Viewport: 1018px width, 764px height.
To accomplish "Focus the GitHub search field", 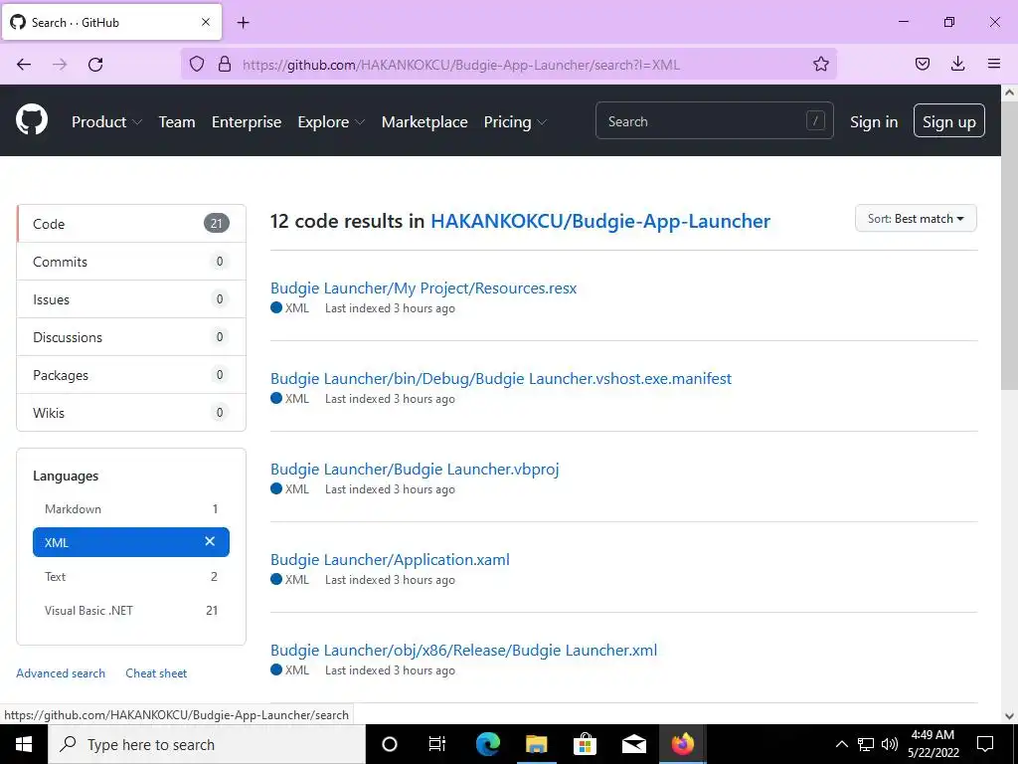I will 714,120.
